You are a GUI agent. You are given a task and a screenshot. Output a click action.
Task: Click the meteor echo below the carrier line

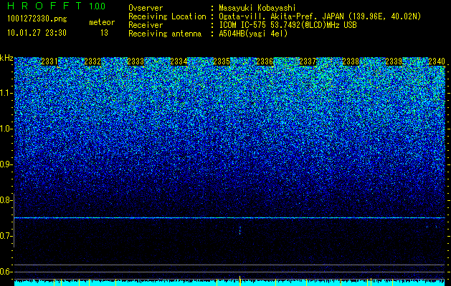click(x=240, y=230)
